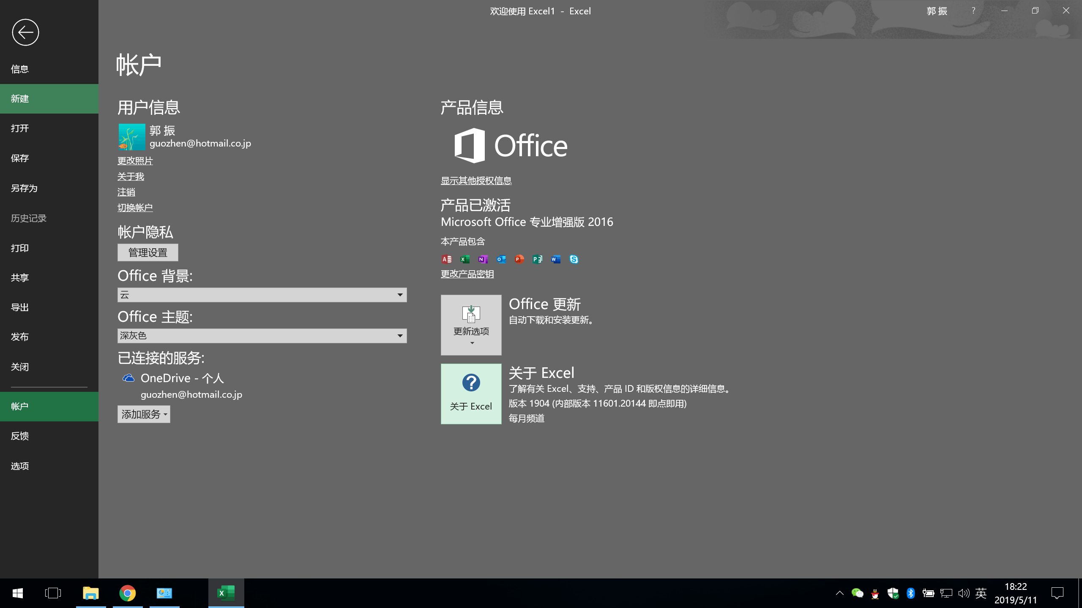The height and width of the screenshot is (608, 1082).
Task: Click the Windows Security shield tray icon
Action: (x=893, y=593)
